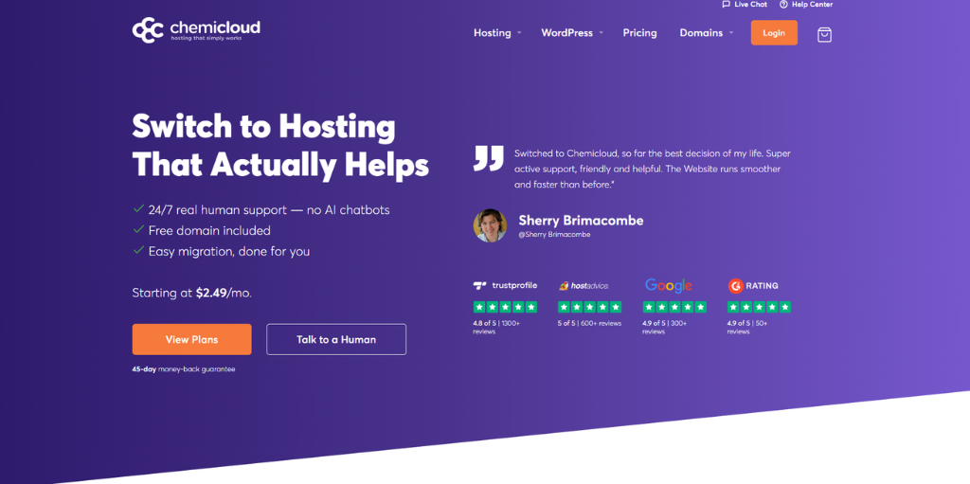Go to the Pricing page
Image resolution: width=970 pixels, height=484 pixels.
point(639,33)
